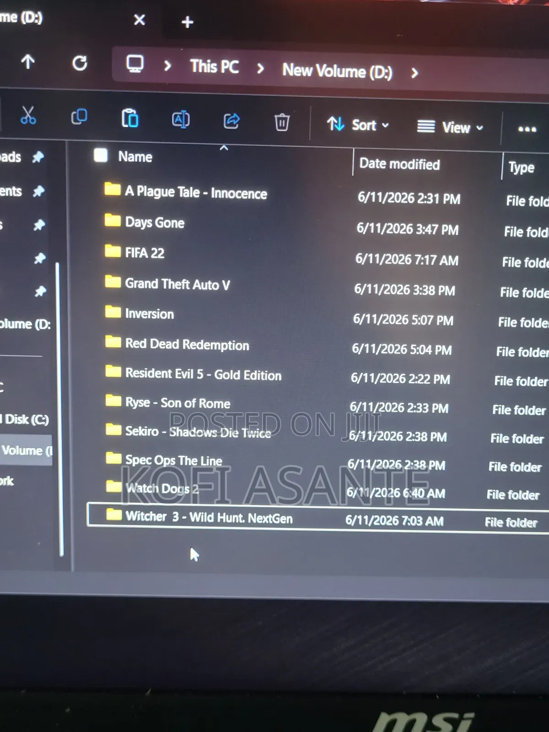Click folder icon of Days Gone
This screenshot has width=549, height=732.
pyautogui.click(x=113, y=221)
